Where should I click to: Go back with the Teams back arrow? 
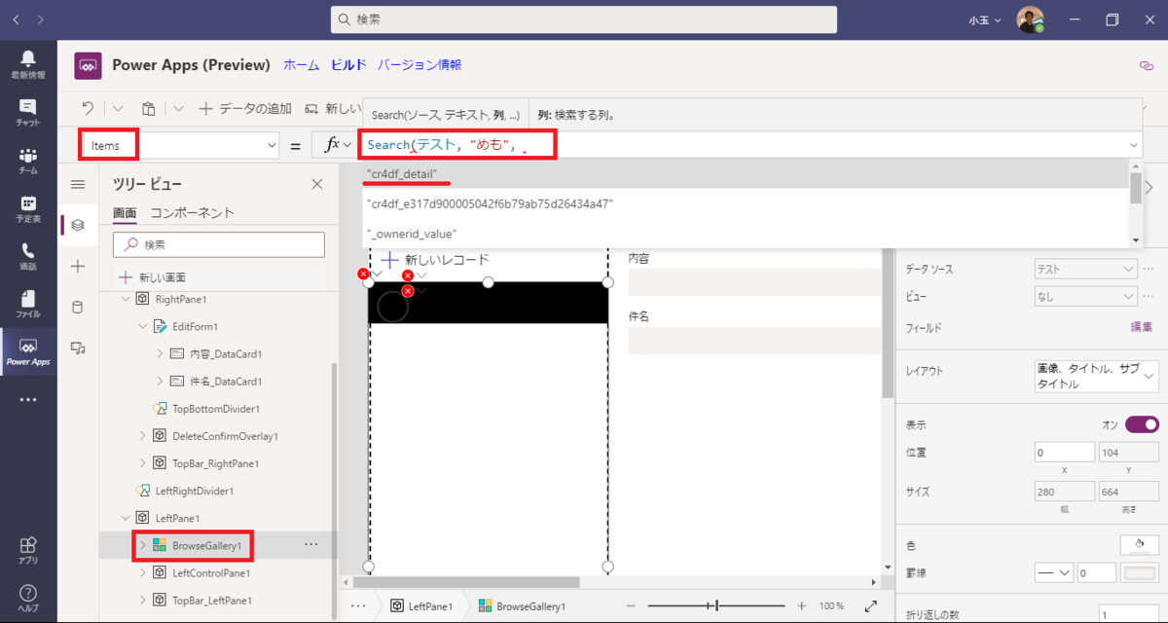coord(16,19)
